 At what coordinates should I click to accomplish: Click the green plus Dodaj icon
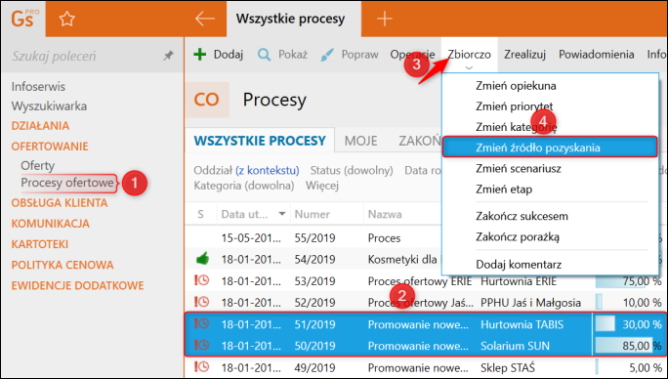pyautogui.click(x=200, y=55)
